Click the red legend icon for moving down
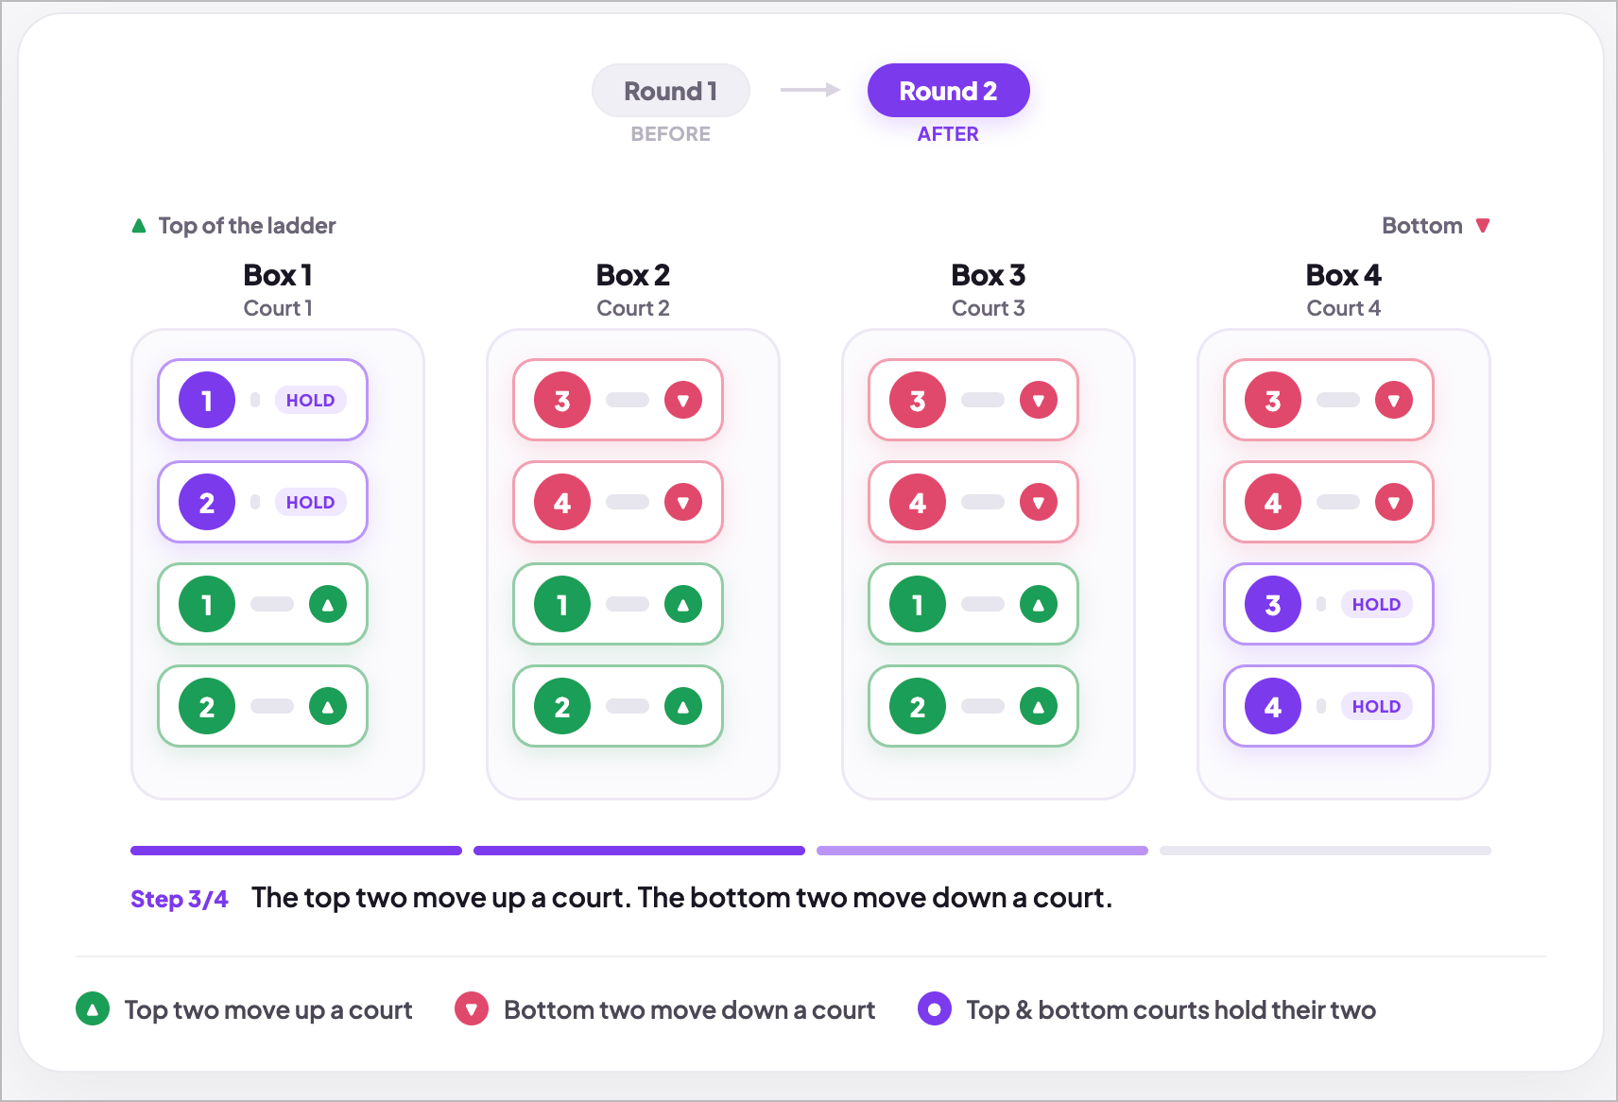The width and height of the screenshot is (1618, 1102). 472,1009
